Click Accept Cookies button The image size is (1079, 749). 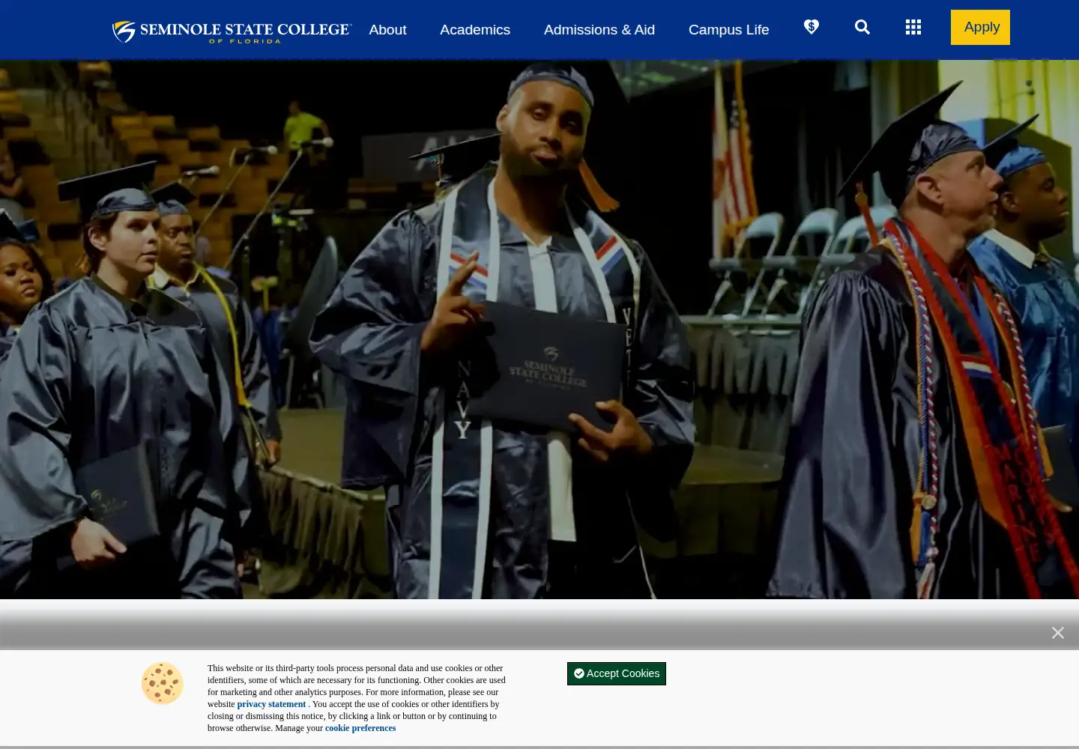click(x=617, y=673)
